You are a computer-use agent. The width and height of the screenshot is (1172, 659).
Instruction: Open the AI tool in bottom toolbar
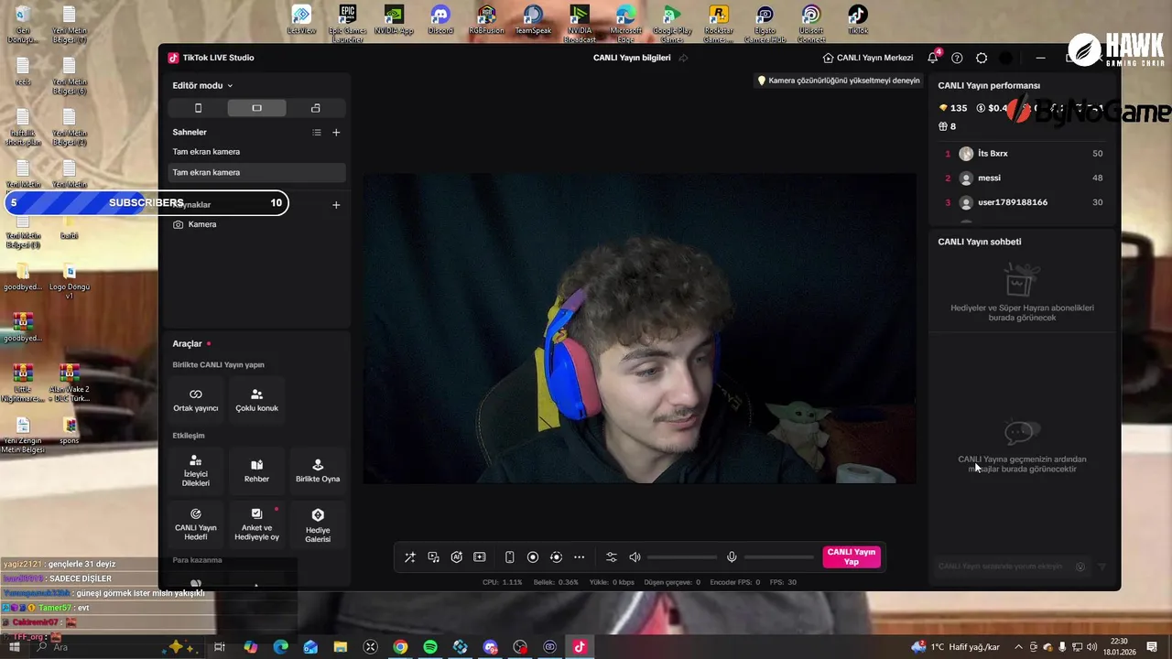(x=456, y=557)
